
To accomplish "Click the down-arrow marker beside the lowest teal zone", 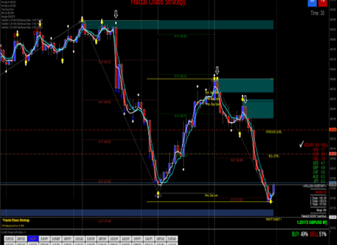I will 246,99.
